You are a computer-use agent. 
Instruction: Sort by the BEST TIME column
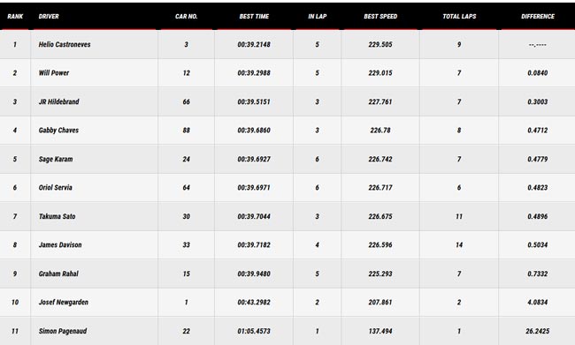pyautogui.click(x=254, y=17)
